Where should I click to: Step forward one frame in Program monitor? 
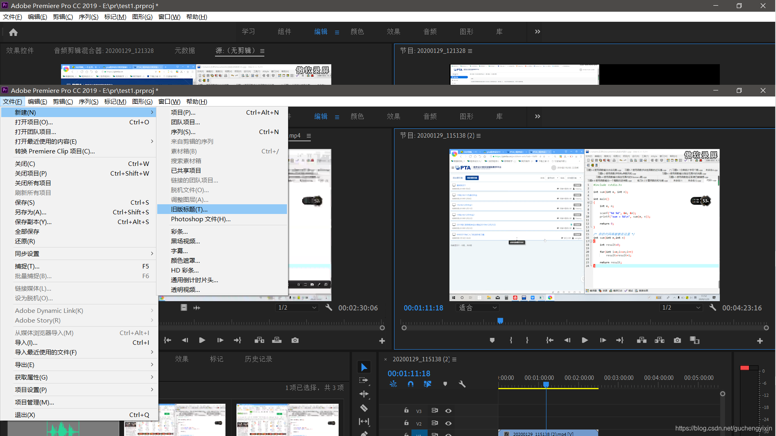pyautogui.click(x=603, y=340)
